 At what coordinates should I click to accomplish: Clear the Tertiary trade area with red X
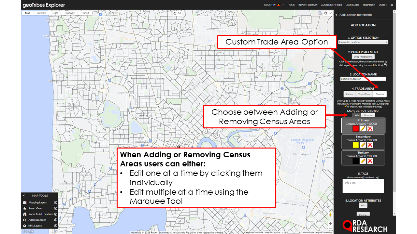pyautogui.click(x=370, y=161)
